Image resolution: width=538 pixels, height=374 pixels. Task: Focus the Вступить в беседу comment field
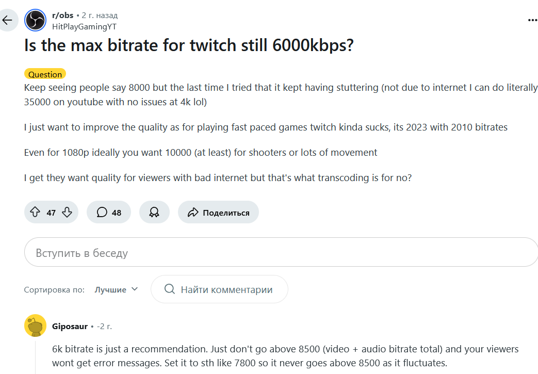point(281,252)
